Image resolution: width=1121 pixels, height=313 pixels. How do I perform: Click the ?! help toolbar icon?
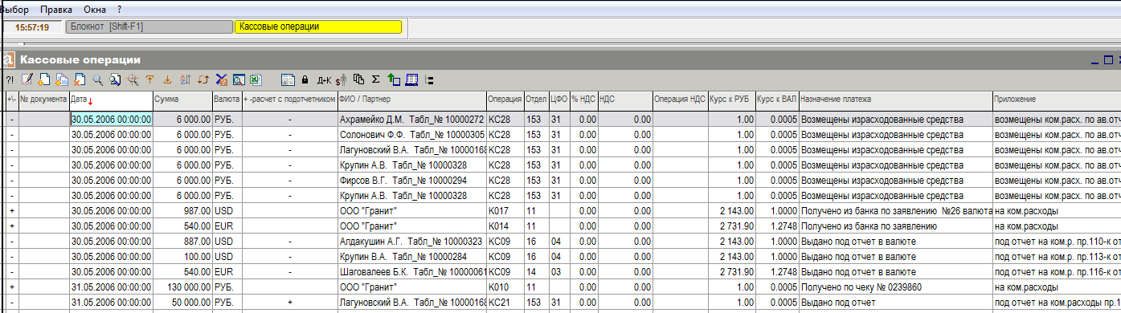(9, 80)
